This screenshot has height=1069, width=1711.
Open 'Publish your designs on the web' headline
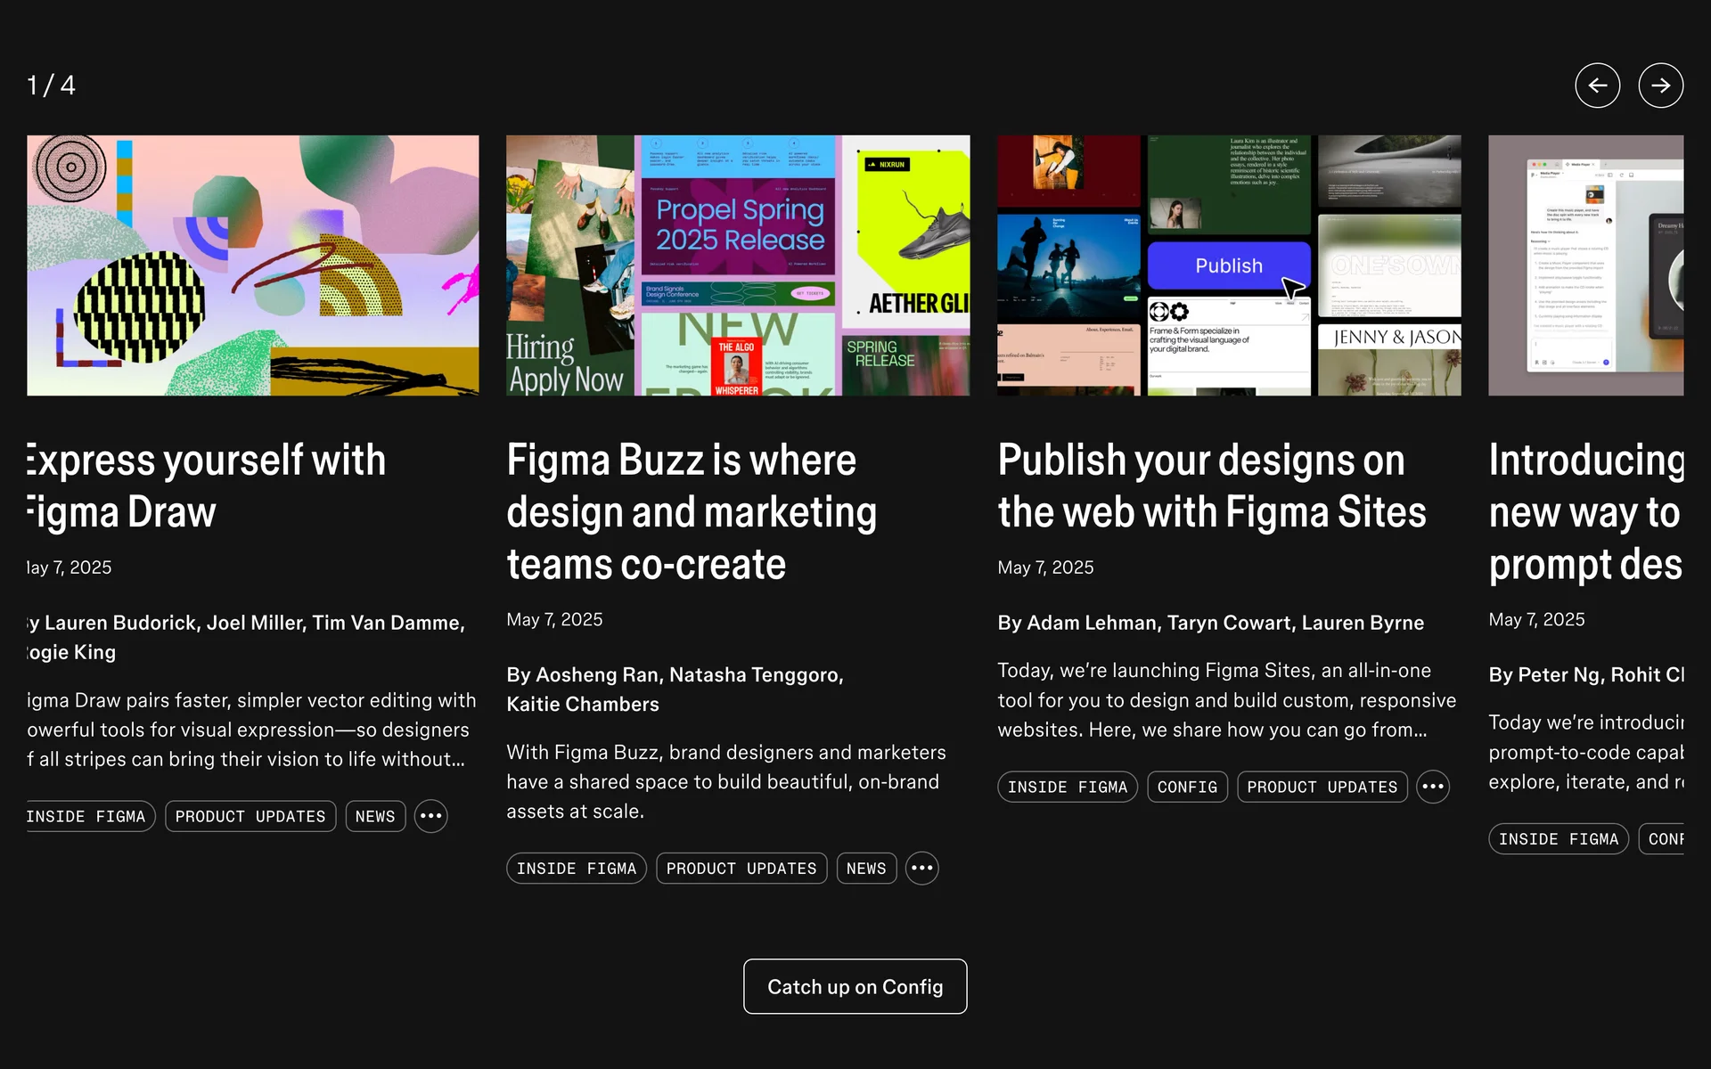coord(1211,486)
